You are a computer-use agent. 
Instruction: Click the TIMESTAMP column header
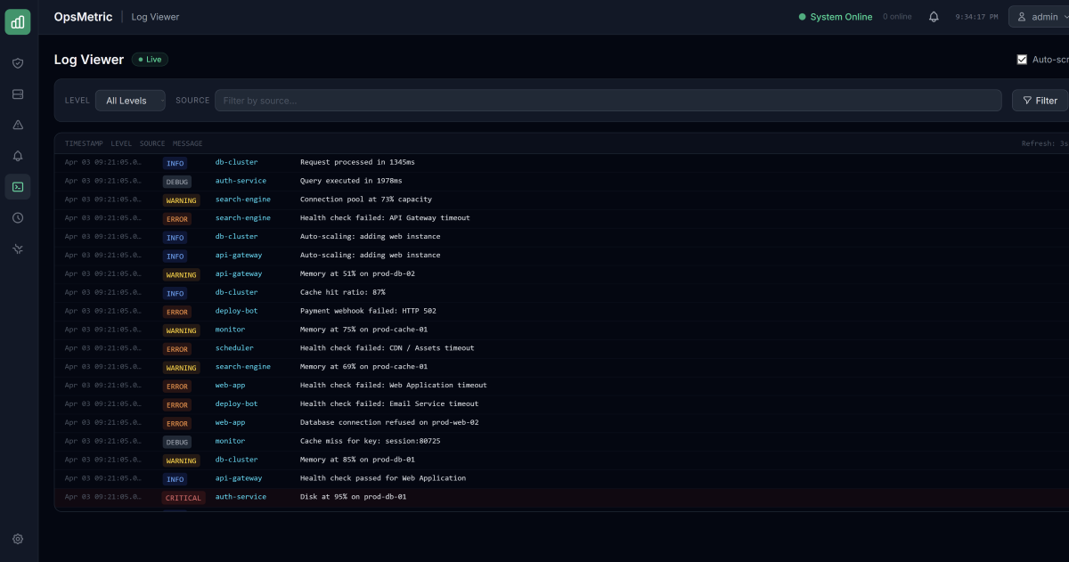[x=83, y=143]
